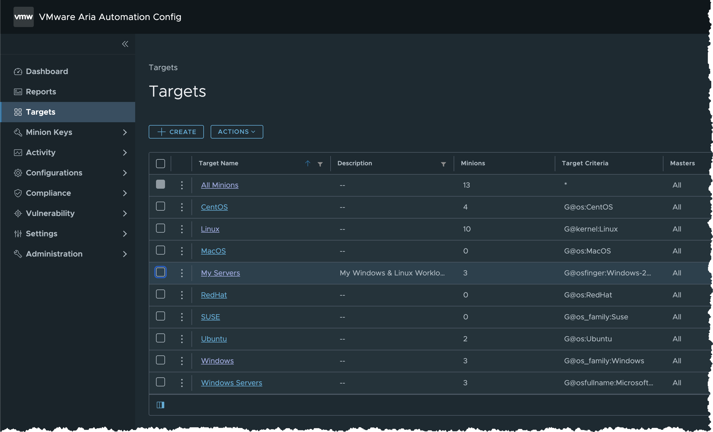Image resolution: width=713 pixels, height=432 pixels.
Task: Expand the Configurations menu chevron
Action: coord(125,173)
